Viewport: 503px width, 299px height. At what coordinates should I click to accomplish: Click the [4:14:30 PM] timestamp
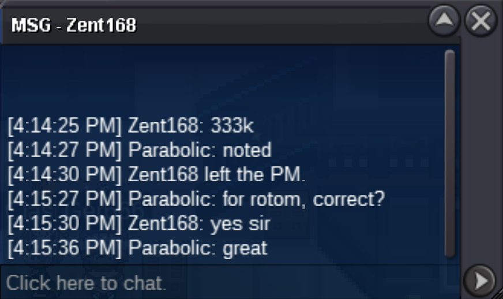pos(65,174)
